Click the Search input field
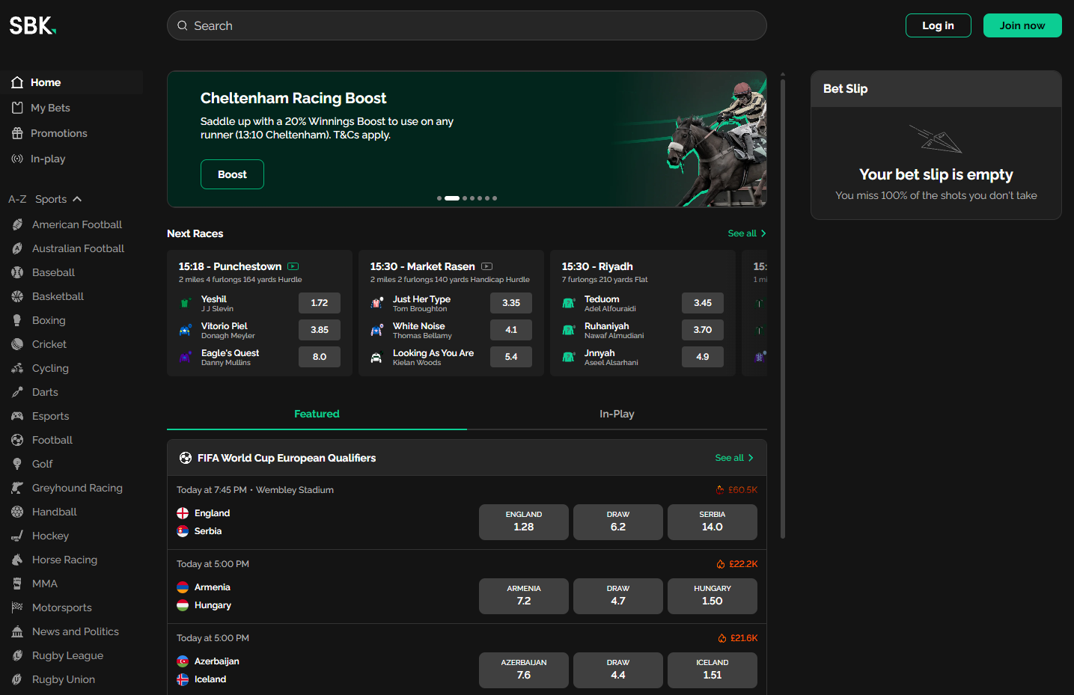Image resolution: width=1074 pixels, height=695 pixels. [466, 25]
